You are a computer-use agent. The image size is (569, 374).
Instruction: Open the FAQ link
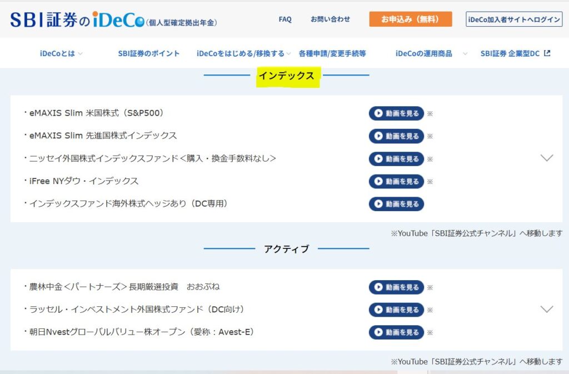coord(285,19)
